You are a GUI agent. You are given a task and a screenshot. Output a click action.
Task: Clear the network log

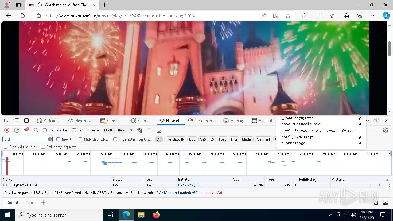[17, 130]
